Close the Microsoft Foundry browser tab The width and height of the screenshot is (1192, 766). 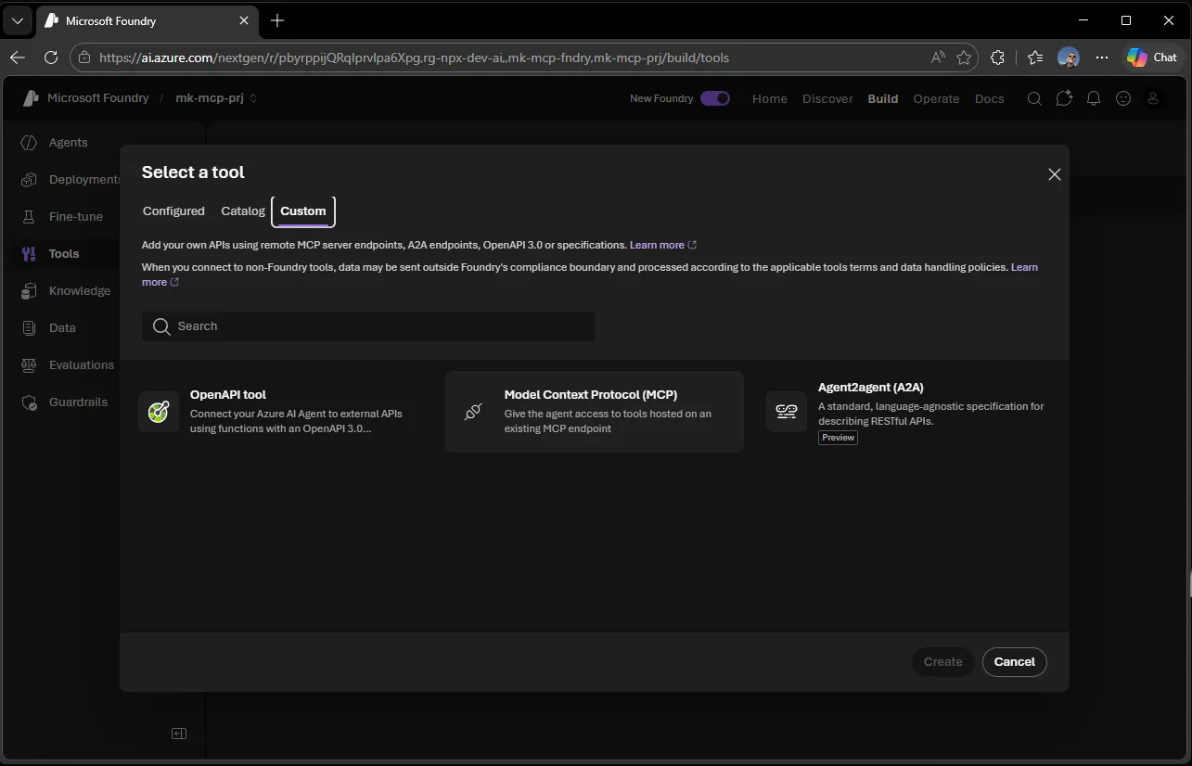244,20
